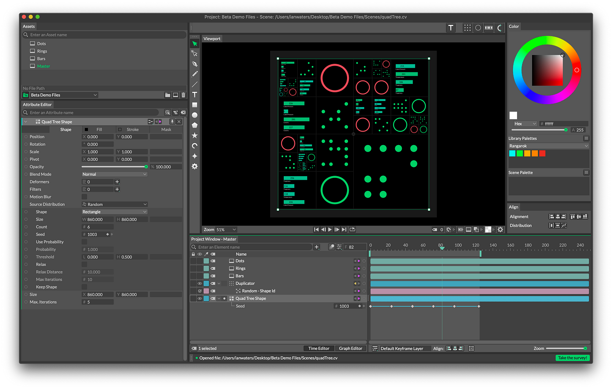This screenshot has width=612, height=389.
Task: Choose the Ellipse shape tool
Action: (195, 115)
